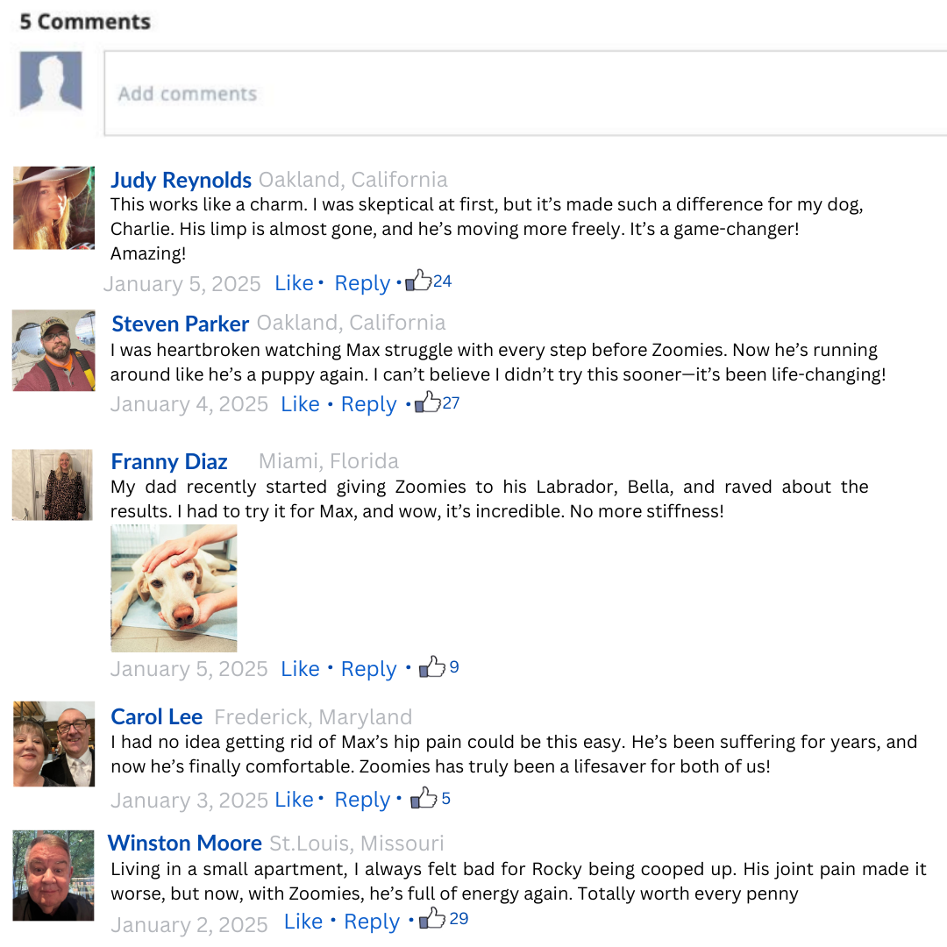Screen dimensions: 947x947
Task: Open the dog photo in Franny's comment
Action: click(174, 588)
